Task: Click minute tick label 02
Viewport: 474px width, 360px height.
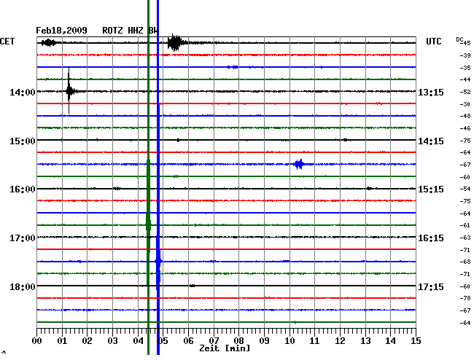Action: pos(87,341)
